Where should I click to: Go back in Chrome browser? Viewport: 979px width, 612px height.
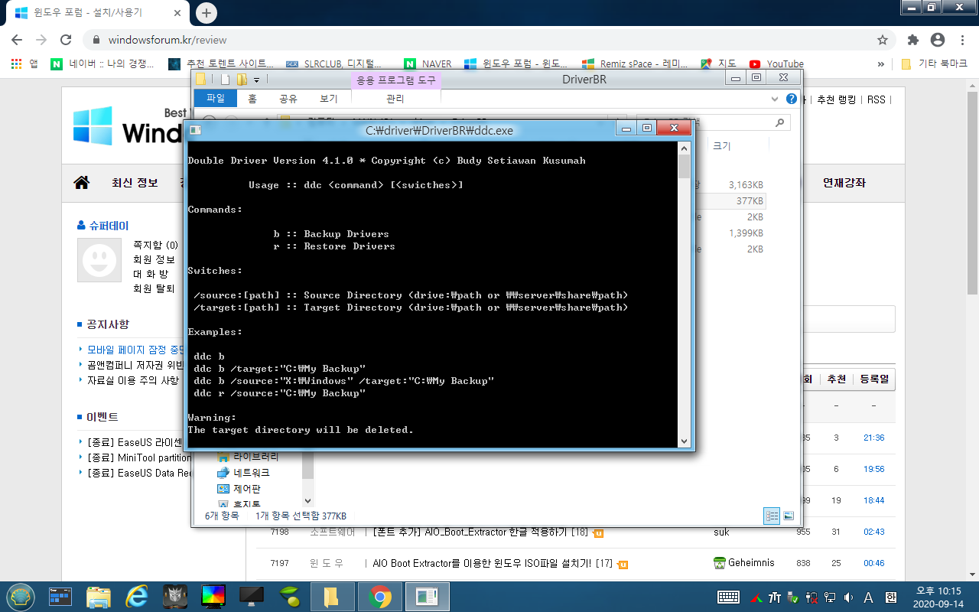click(x=17, y=40)
